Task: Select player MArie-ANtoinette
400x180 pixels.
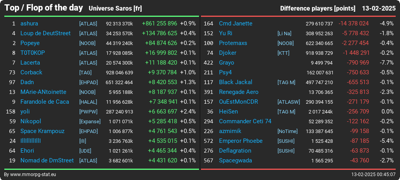Action: (43, 92)
